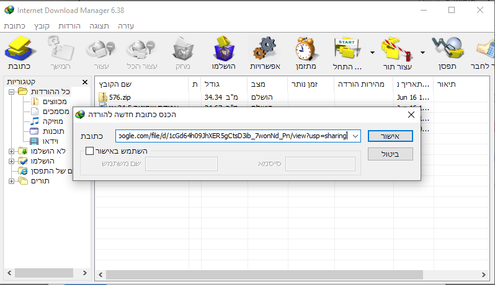Select Unfinished (לא הושלמו) folder

(48, 151)
